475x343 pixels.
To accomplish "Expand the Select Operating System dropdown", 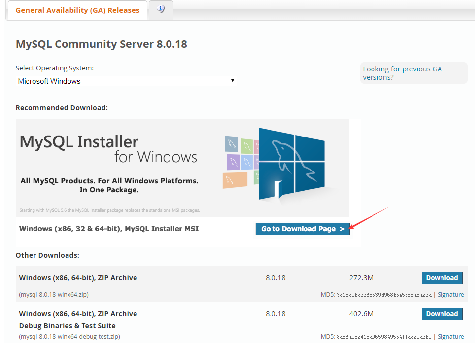I will (x=126, y=81).
